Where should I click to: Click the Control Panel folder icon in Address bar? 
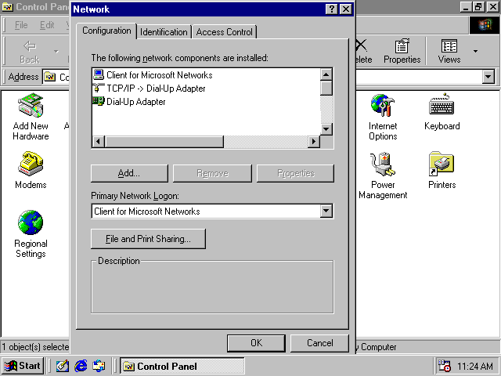coord(49,77)
